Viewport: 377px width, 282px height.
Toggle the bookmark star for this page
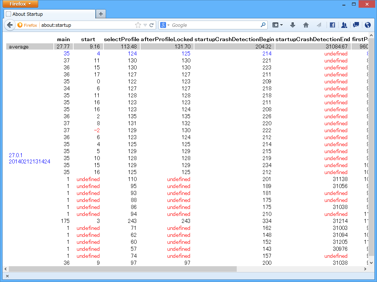(137, 25)
